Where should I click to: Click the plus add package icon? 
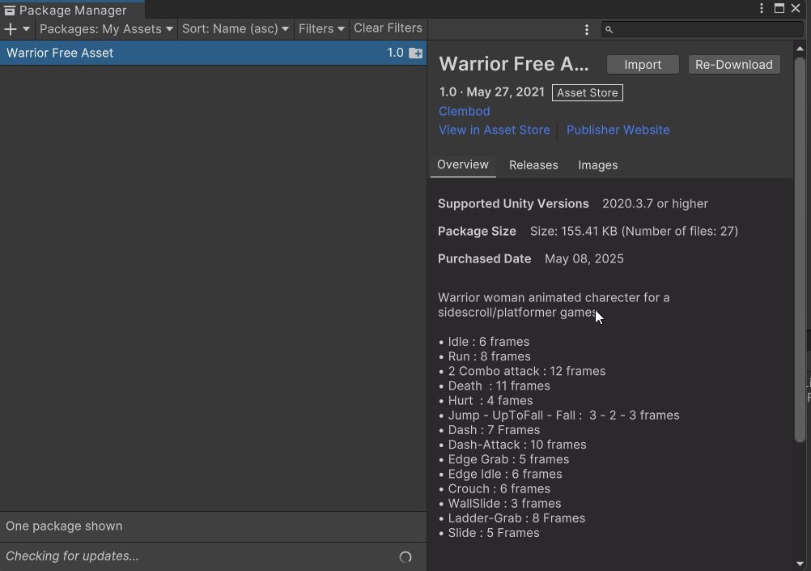(x=10, y=29)
